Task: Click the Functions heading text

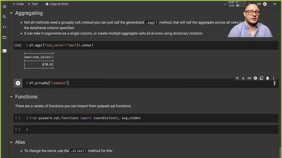Action: (26, 97)
